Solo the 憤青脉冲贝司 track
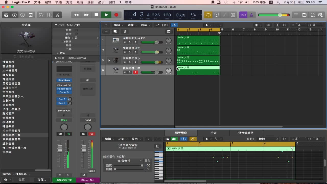 point(130,52)
